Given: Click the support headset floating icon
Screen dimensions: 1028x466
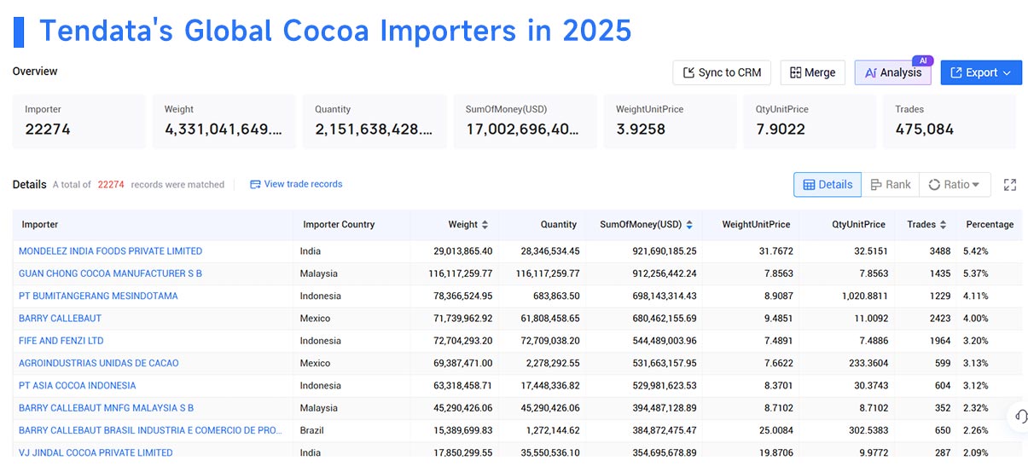Looking at the screenshot, I should 1019,417.
